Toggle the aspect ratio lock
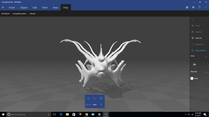209x117 pixels. pos(101,105)
